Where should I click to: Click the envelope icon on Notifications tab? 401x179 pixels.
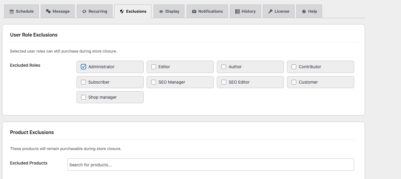[x=194, y=11]
